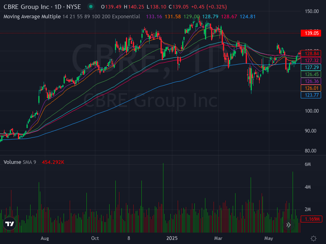Click the Oct date on time axis
Image resolution: width=326 pixels, height=244 pixels.
(x=95, y=238)
